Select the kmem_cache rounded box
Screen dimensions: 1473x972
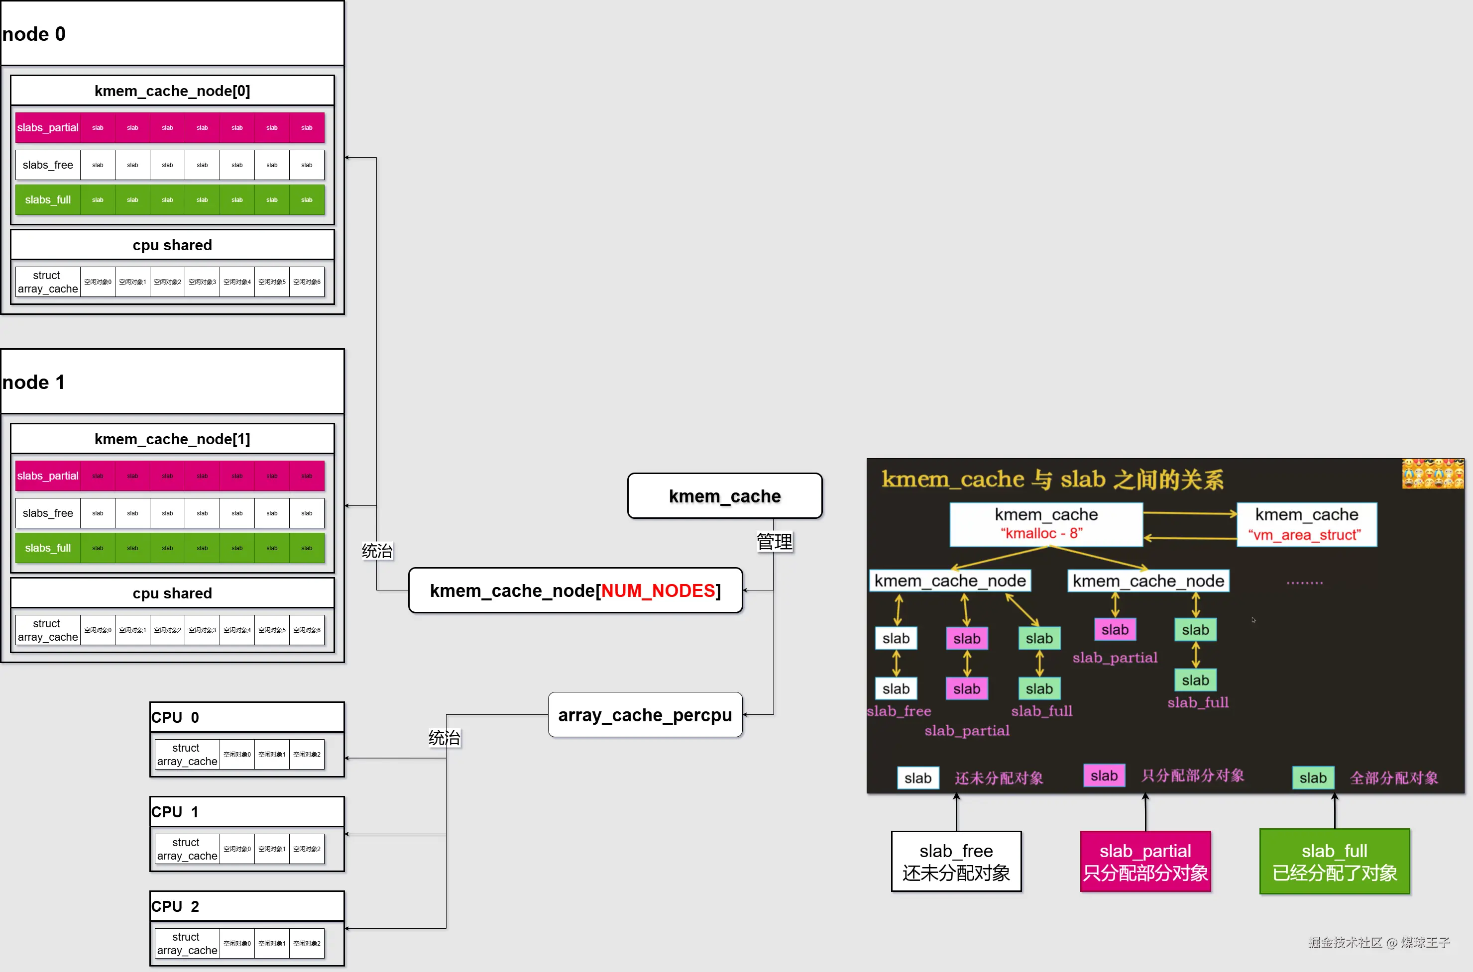tap(724, 496)
